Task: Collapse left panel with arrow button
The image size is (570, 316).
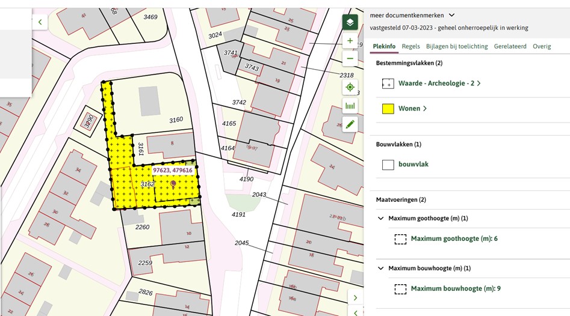Action: [x=40, y=22]
